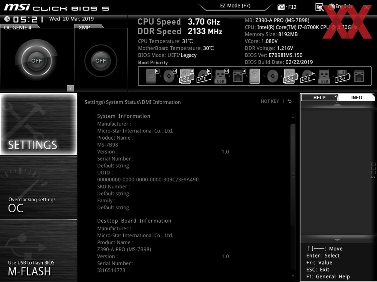Click the help panel upper scroll handle
The image size is (377, 282).
coord(337,104)
